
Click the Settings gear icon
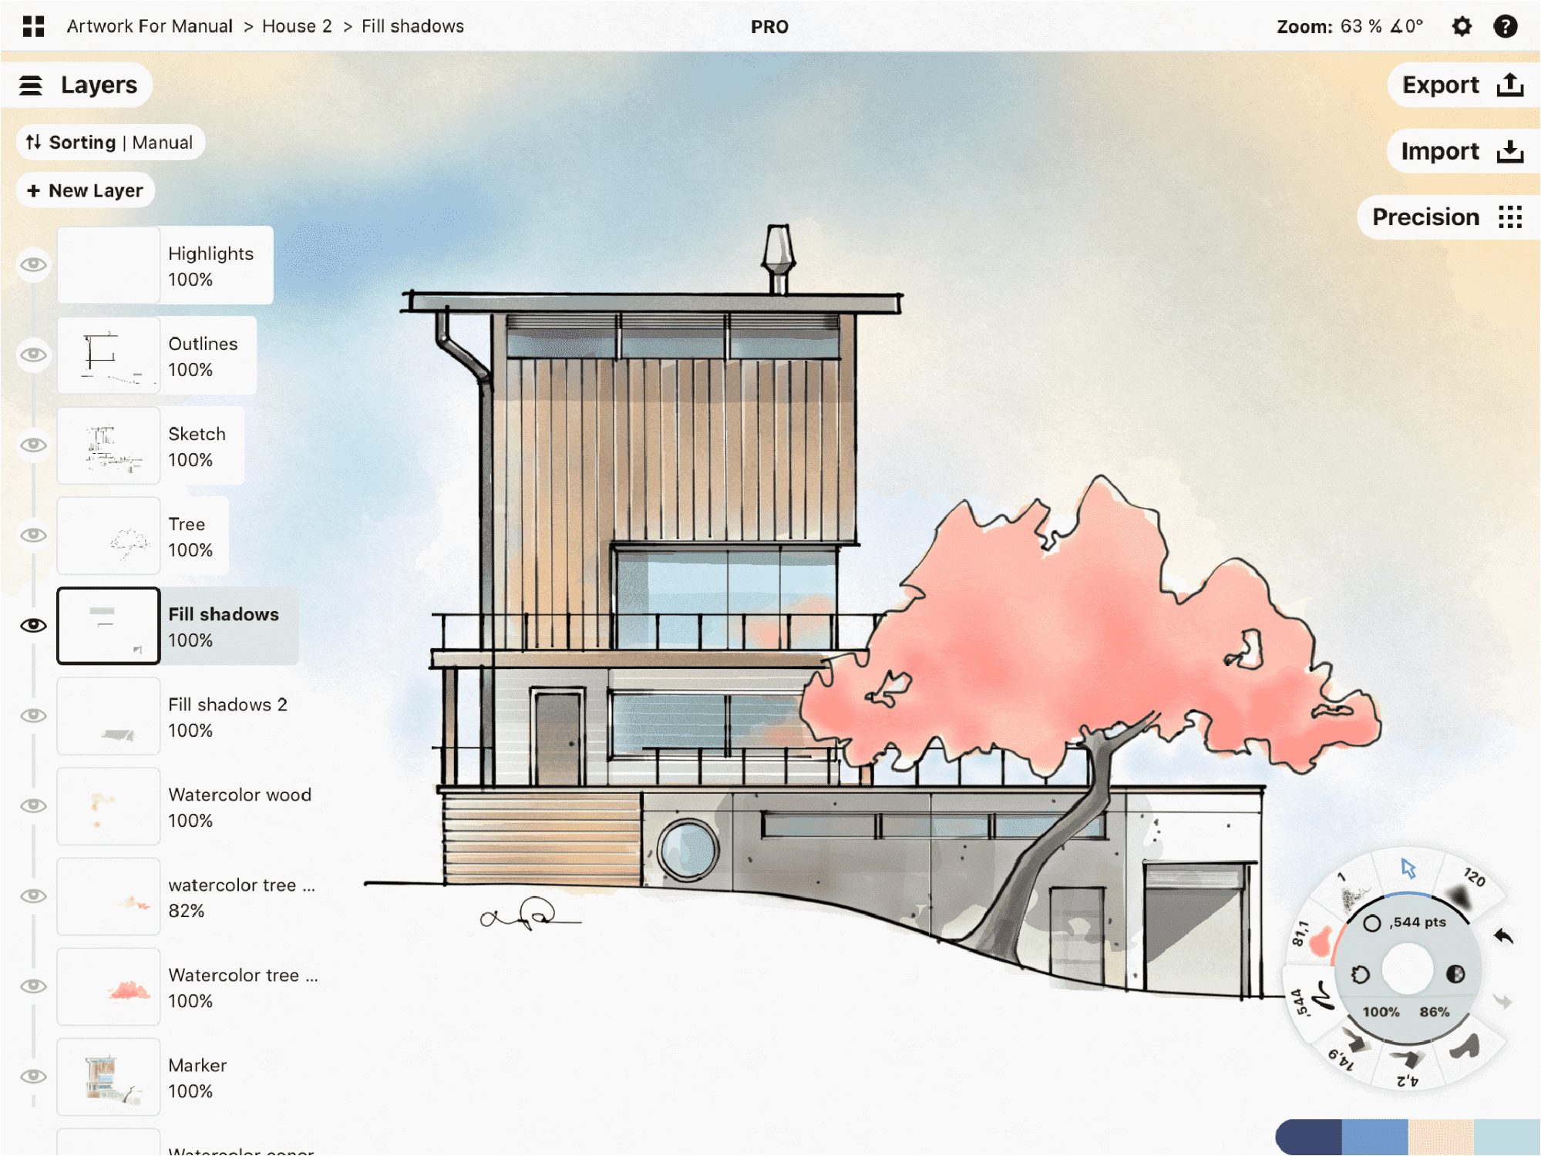click(1462, 25)
